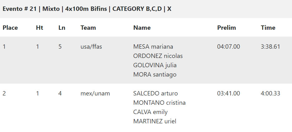This screenshot has width=292, height=132.
Task: Click the Name column header
Action: pos(142,28)
